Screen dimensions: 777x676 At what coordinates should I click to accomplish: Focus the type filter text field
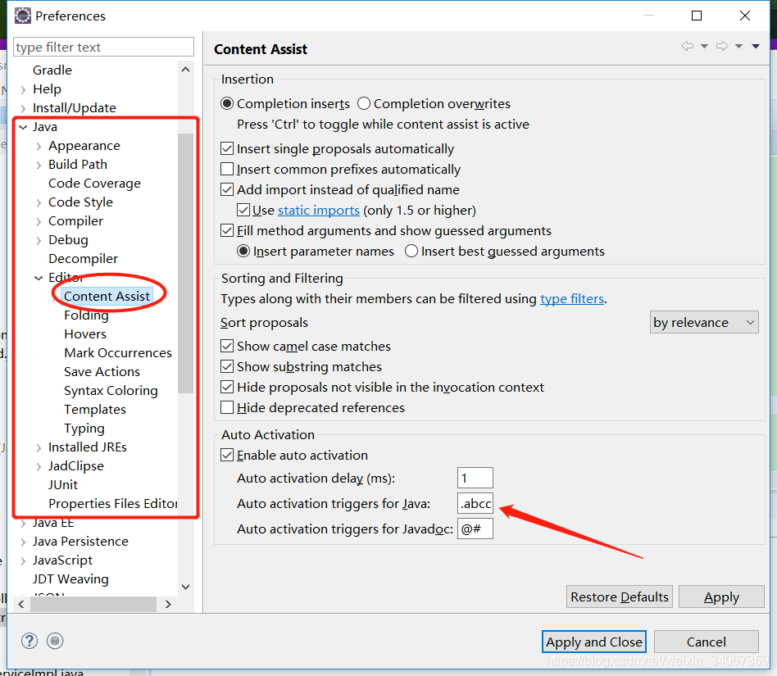(x=103, y=47)
